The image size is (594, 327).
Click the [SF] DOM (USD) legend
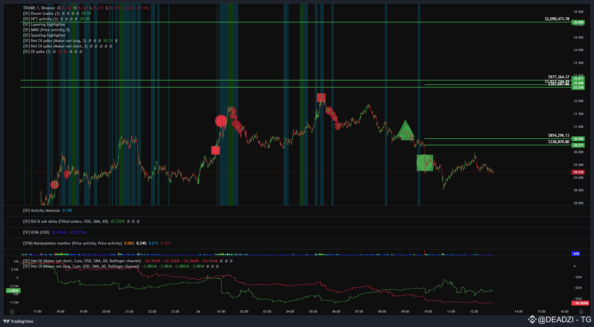coord(36,232)
